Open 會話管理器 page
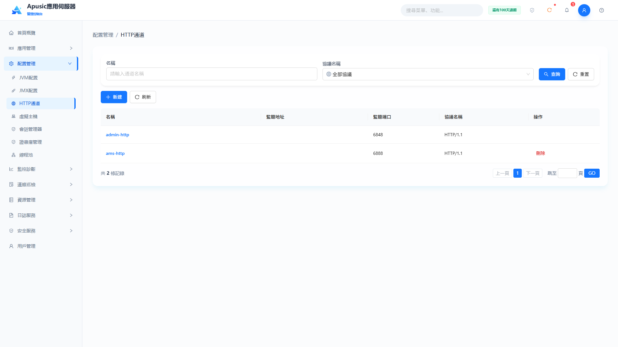Screen dimensions: 618x347 pos(41,129)
